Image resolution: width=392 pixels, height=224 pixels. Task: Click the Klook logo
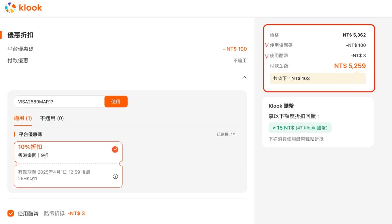pos(24,8)
